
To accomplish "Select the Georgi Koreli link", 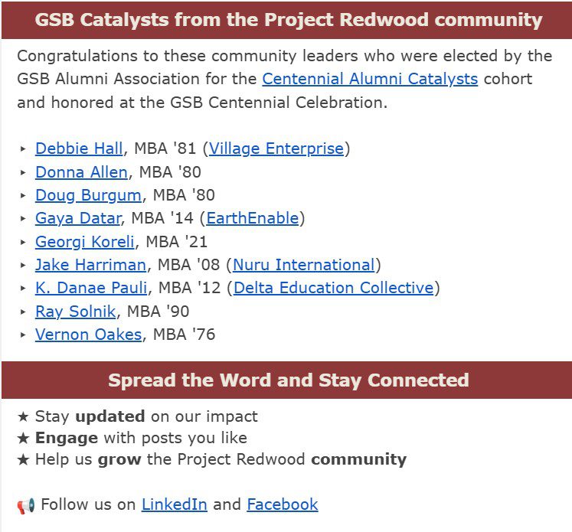I will [x=85, y=242].
